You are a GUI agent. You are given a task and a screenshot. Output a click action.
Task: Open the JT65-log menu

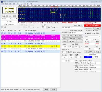coord(19,4)
